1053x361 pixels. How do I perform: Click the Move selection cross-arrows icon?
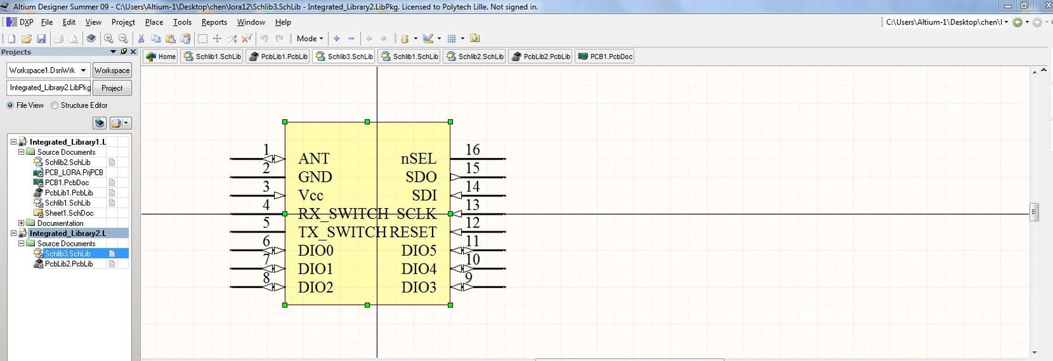(217, 39)
